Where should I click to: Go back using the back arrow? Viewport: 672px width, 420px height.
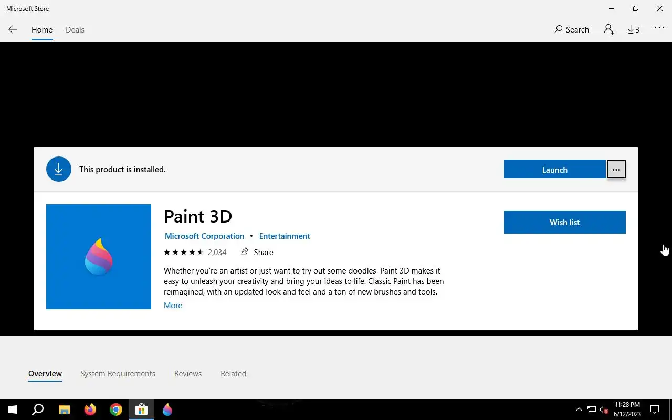(x=13, y=30)
